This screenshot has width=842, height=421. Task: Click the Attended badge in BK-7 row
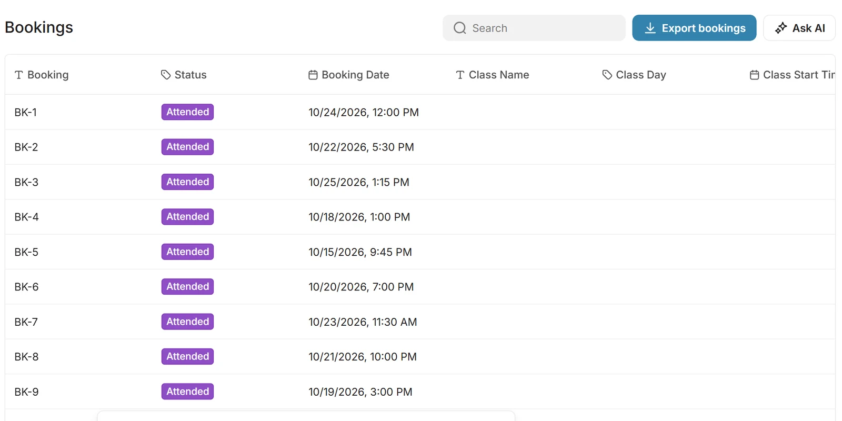coord(188,322)
